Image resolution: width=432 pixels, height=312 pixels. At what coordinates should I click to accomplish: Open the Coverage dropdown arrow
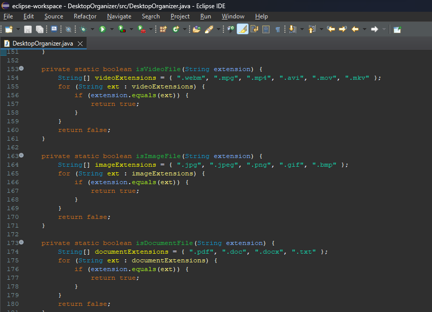[131, 29]
